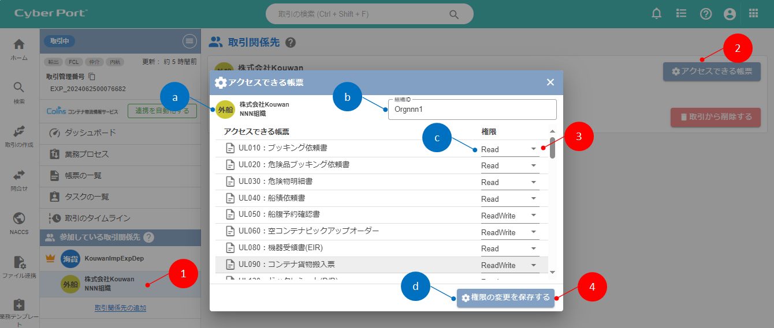The width and height of the screenshot is (774, 328).
Task: Open the user account icon
Action: [x=730, y=14]
